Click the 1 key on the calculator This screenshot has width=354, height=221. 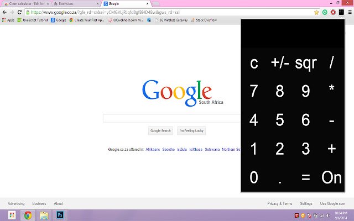tap(254, 149)
